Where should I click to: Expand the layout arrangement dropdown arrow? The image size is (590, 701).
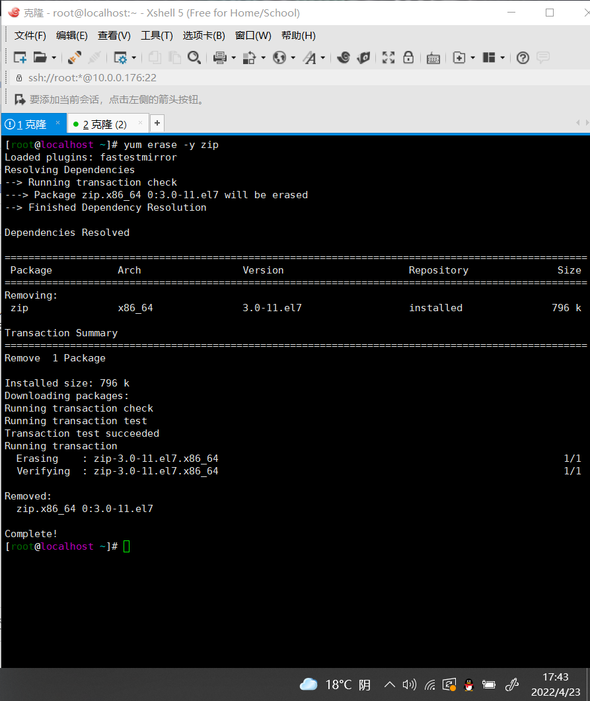[503, 57]
